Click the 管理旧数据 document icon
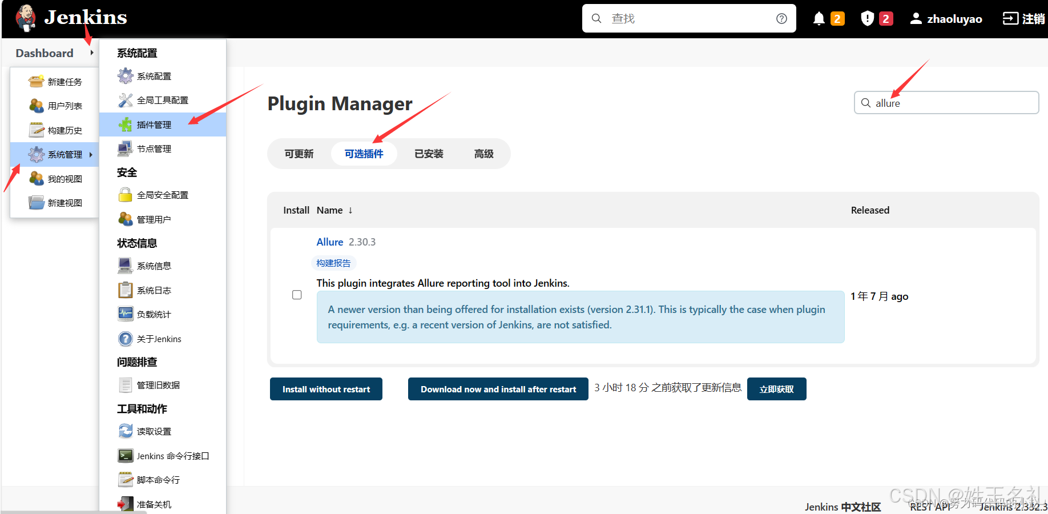 click(x=126, y=385)
